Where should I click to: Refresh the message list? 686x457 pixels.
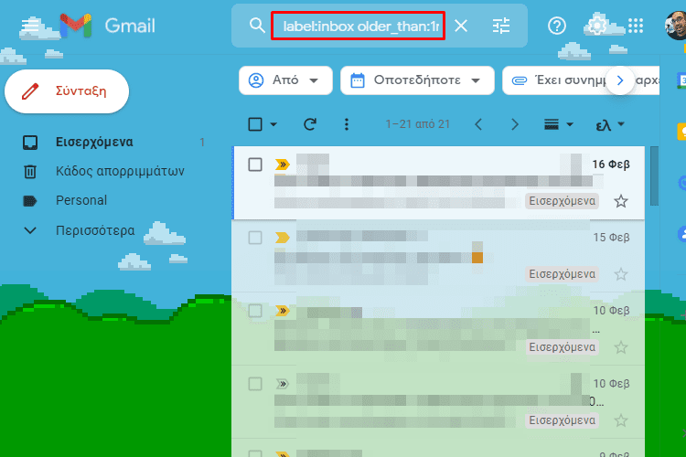click(x=310, y=124)
